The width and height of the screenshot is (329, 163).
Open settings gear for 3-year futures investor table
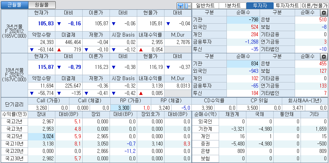324,13
